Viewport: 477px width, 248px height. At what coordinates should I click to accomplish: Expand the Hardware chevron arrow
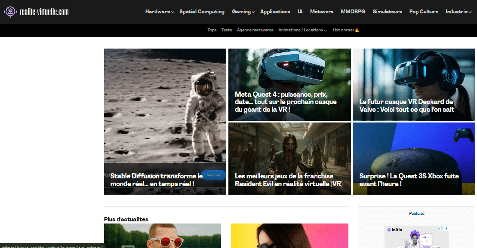click(x=173, y=12)
